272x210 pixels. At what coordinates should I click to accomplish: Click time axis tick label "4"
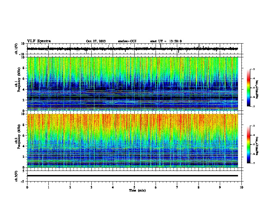(113, 187)
